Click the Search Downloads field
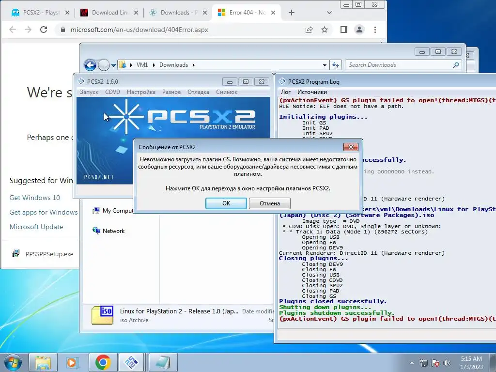 coord(403,65)
